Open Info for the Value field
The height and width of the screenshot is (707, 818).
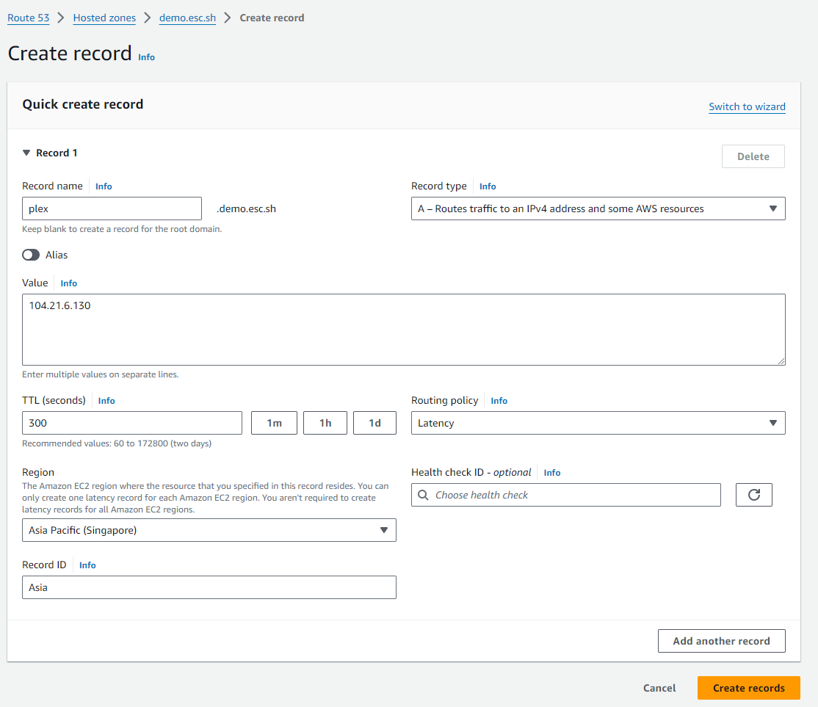pos(69,283)
